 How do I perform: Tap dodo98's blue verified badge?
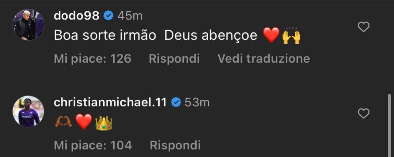point(109,16)
